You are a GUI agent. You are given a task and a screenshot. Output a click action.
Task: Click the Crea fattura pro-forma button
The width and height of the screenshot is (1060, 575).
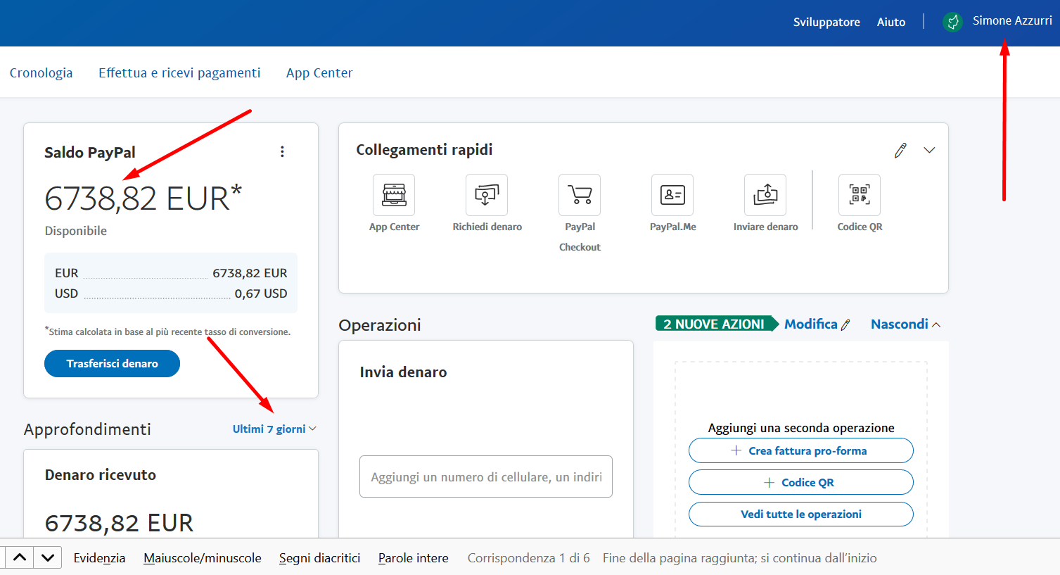(800, 451)
